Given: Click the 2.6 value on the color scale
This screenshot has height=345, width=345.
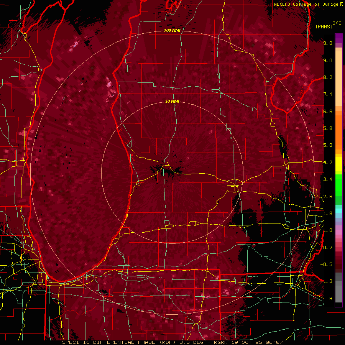Looking at the screenshot, I should click(328, 197).
